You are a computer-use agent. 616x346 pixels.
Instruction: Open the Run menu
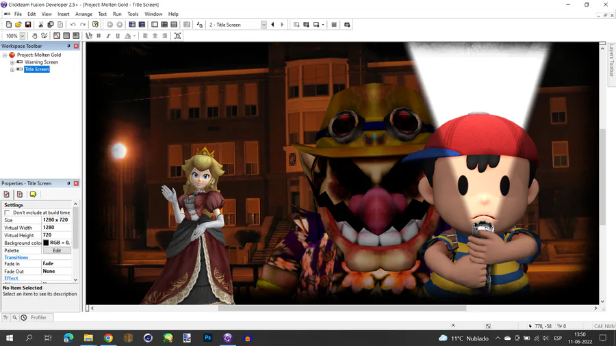117,14
